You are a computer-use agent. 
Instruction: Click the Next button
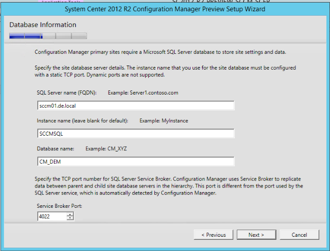coord(256,235)
